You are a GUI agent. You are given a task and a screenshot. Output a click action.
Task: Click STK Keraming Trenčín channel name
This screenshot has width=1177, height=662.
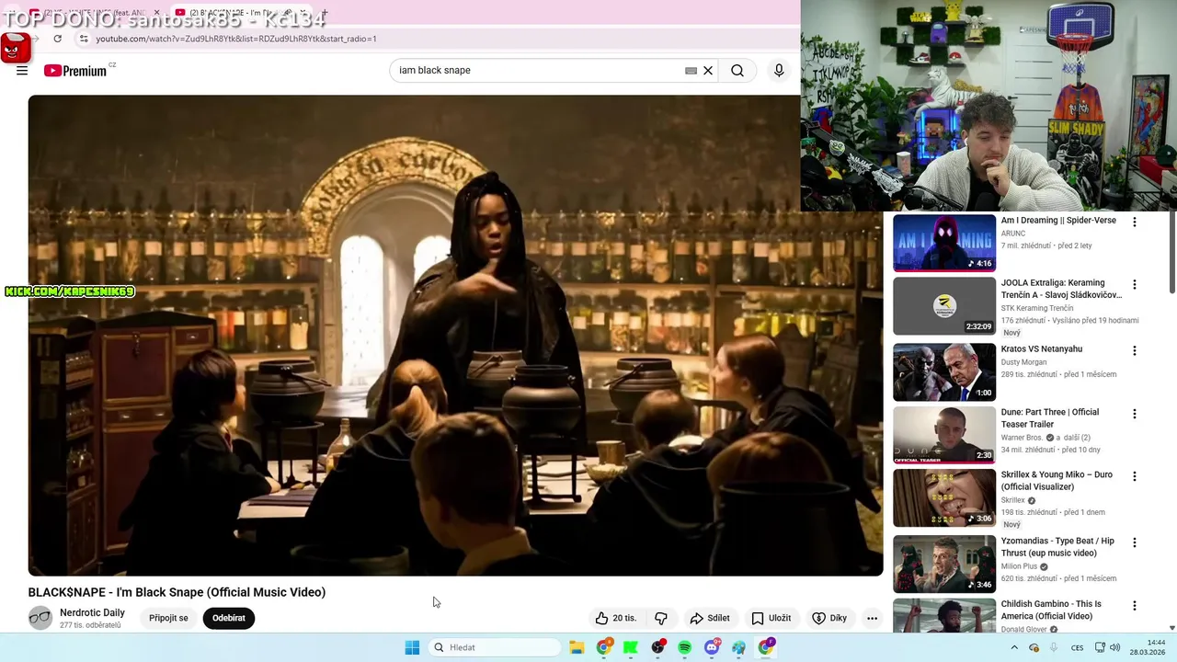1037,308
